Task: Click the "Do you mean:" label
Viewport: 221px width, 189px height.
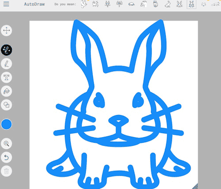Action: tap(65, 4)
